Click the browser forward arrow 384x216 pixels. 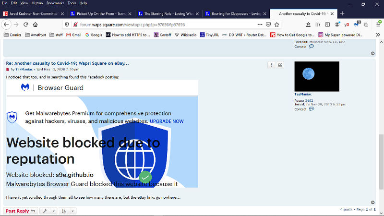coord(16,24)
